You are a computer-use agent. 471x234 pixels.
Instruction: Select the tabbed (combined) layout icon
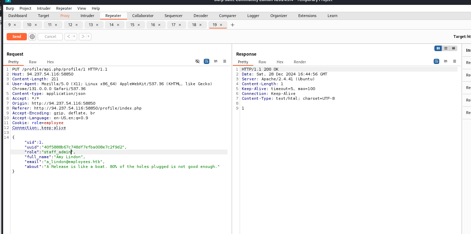pyautogui.click(x=453, y=48)
